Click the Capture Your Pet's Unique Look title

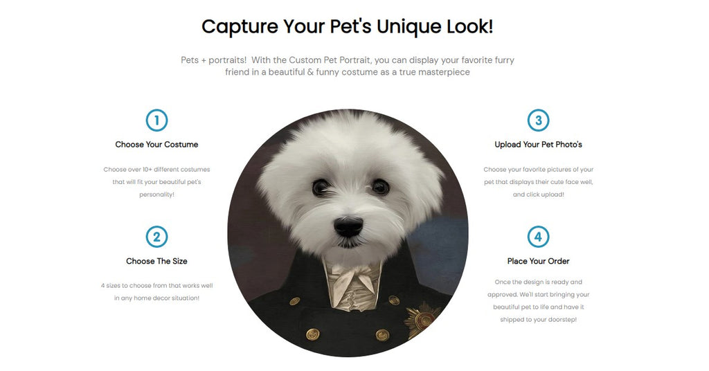348,27
